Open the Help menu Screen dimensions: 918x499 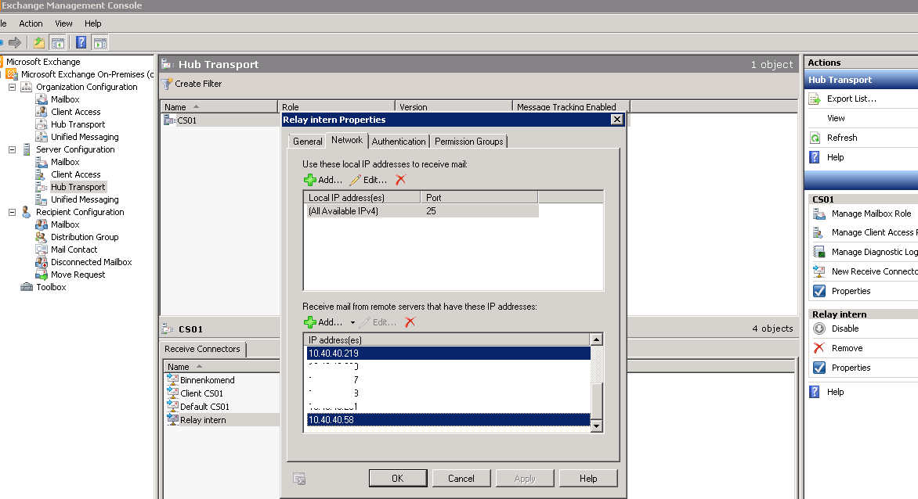[92, 23]
